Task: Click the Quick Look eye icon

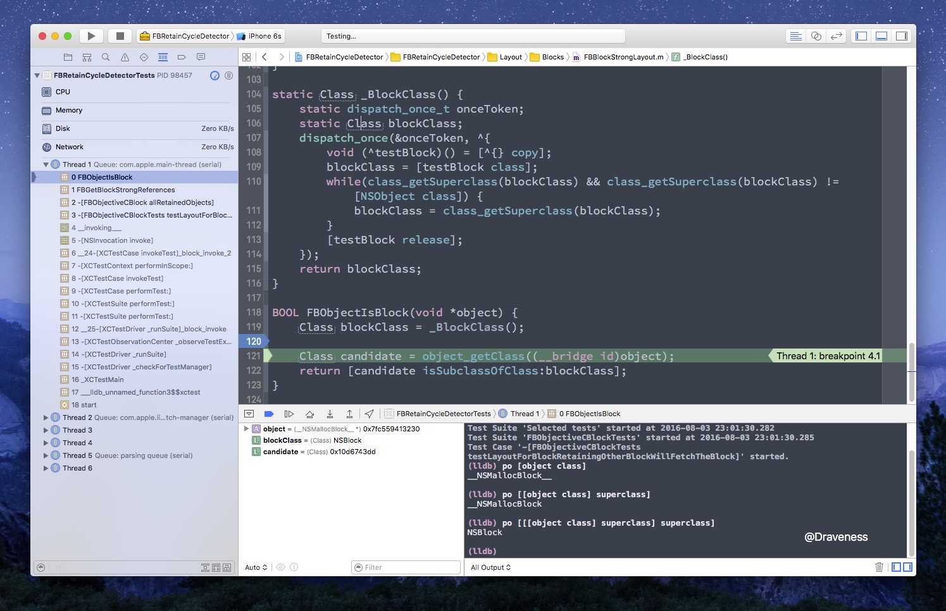Action: pyautogui.click(x=280, y=567)
